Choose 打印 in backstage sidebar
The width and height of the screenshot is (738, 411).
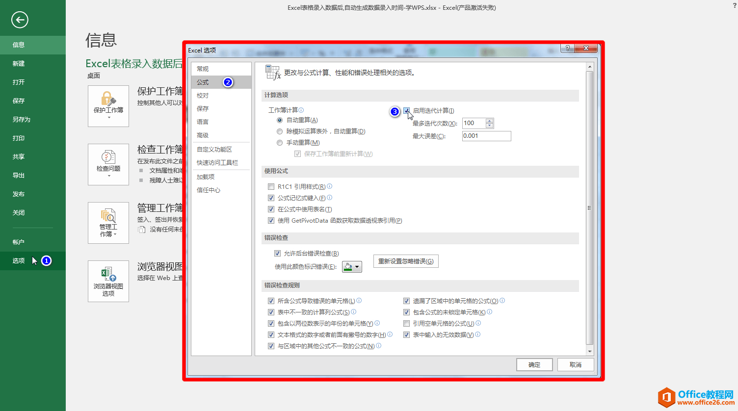33,138
